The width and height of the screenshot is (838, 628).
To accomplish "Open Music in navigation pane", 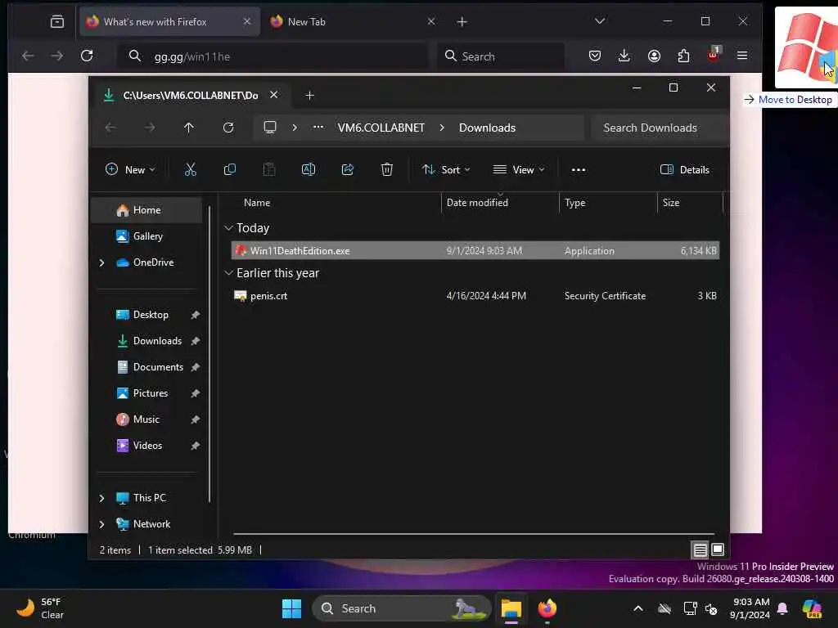I will point(146,419).
